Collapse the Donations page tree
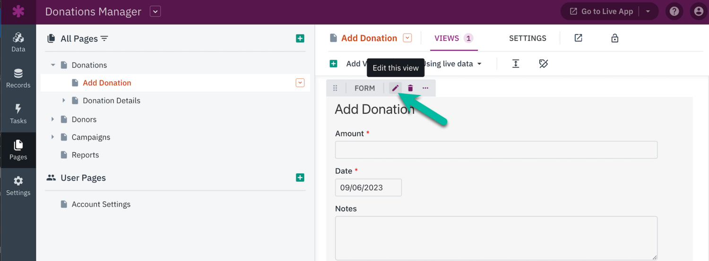This screenshot has height=261, width=709. pos(52,65)
